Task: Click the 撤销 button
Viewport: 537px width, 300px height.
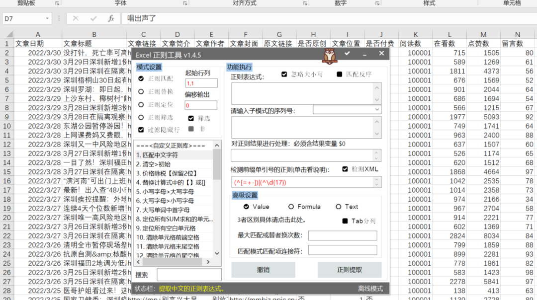Action: point(263,270)
